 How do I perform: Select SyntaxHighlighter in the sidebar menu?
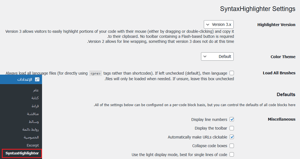pyautogui.click(x=22, y=153)
